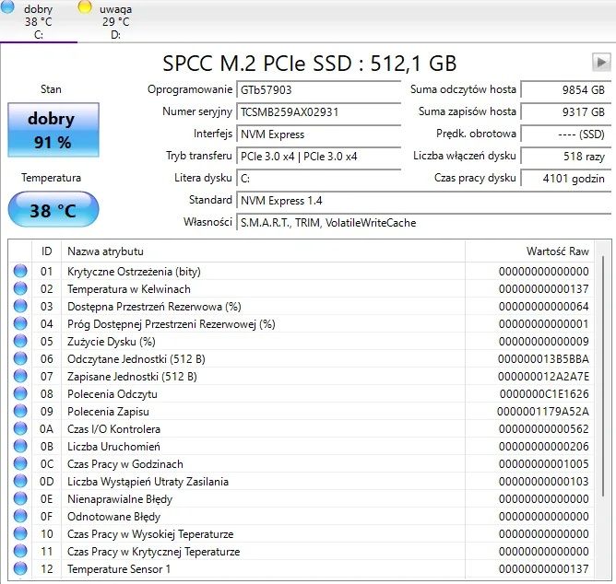Image resolution: width=616 pixels, height=584 pixels.
Task: Click the Litera dysku field showing C:
Action: 319,179
